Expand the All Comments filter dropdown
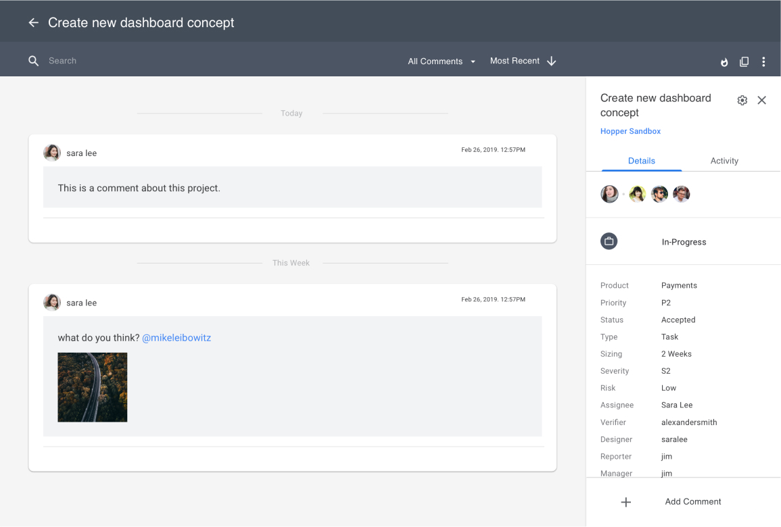Image resolution: width=781 pixels, height=527 pixels. [442, 61]
